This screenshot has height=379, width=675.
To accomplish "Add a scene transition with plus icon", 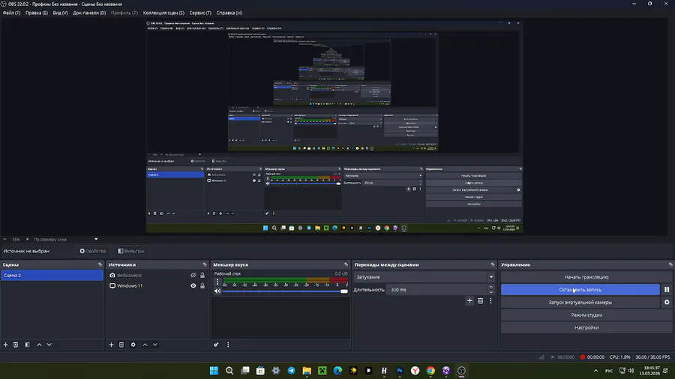I will (469, 301).
